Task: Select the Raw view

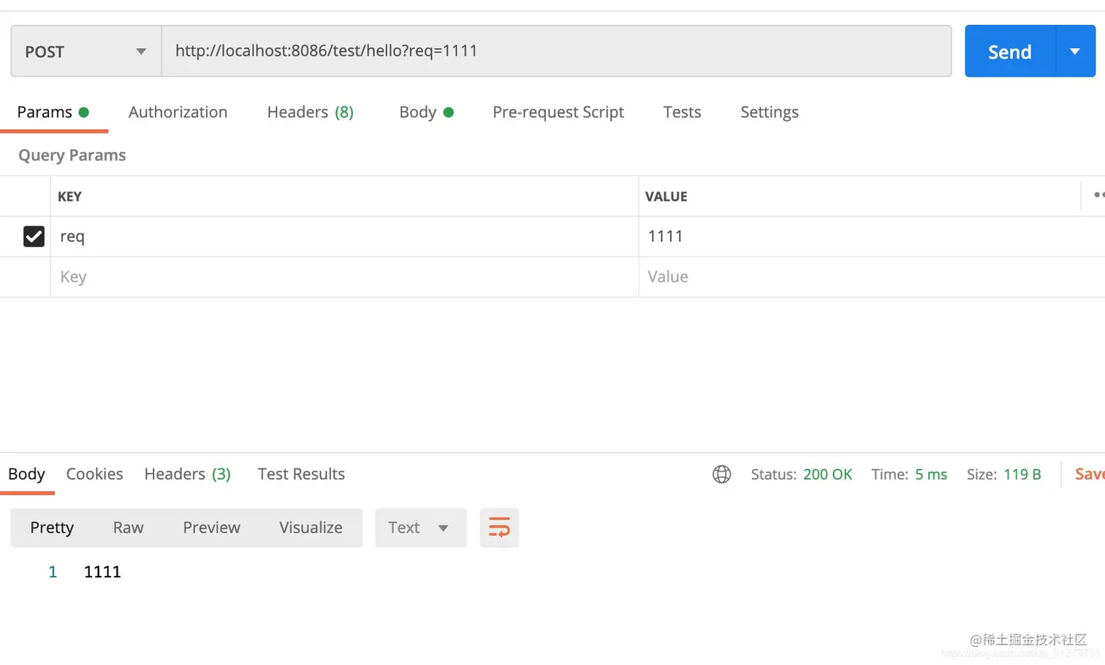Action: tap(128, 528)
